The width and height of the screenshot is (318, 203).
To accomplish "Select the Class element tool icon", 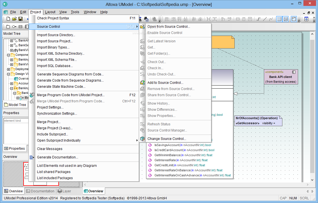I will [x=20, y=27].
